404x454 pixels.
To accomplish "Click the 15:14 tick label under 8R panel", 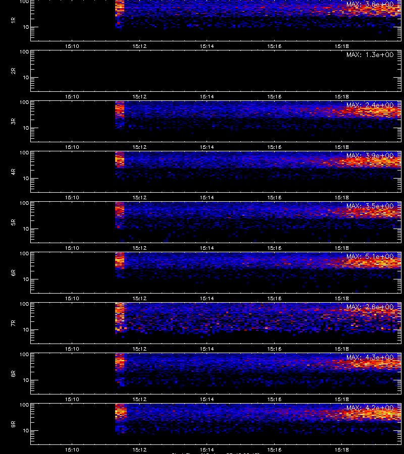I will click(207, 400).
